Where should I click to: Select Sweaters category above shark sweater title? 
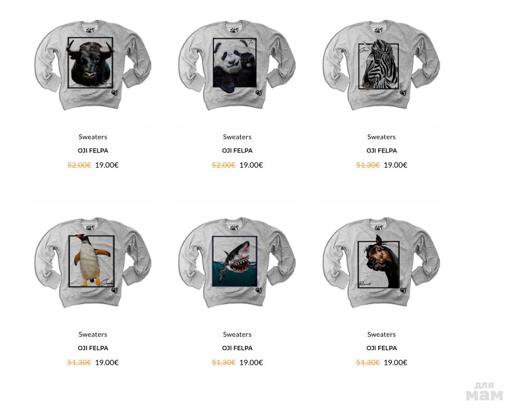coord(237,335)
